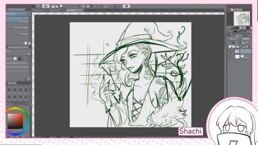Click the Open file folder icon
The image size is (258, 145).
pyautogui.click(x=57, y=6)
